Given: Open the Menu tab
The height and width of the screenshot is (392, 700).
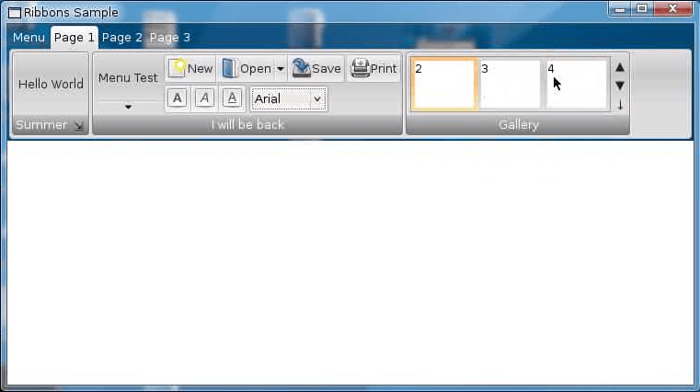Looking at the screenshot, I should click(29, 38).
